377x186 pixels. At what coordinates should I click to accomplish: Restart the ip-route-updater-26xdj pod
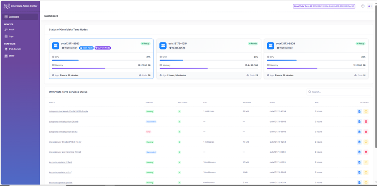click(366, 162)
